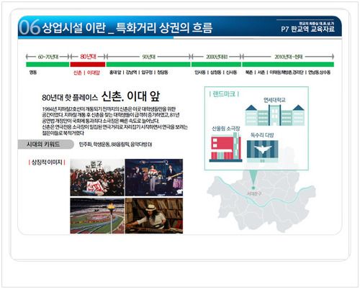Click the 산울림 소극장 red building illustration

(x=225, y=147)
